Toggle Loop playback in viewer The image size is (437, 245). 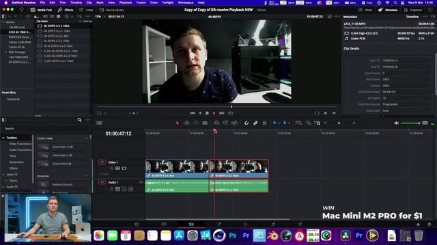pyautogui.click(x=231, y=113)
